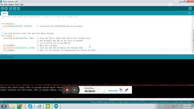The height and width of the screenshot is (109, 194).
Task: Click the delay(1000) statement
Action: (x=9, y=45)
